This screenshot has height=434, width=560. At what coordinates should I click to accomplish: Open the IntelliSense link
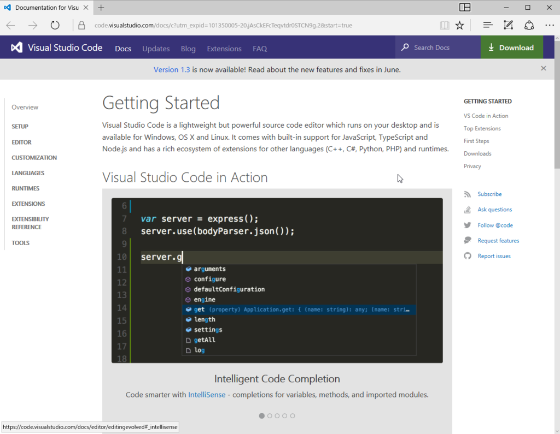click(207, 394)
